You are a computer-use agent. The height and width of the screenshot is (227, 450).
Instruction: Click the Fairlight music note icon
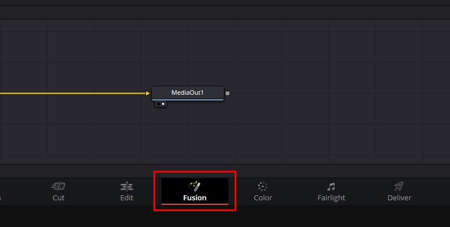[331, 187]
